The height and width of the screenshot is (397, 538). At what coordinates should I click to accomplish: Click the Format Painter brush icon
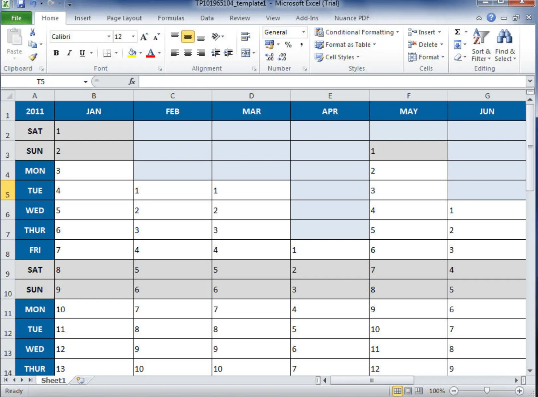(33, 57)
